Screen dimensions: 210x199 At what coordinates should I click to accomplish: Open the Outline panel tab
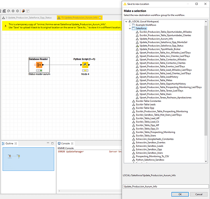[10, 143]
